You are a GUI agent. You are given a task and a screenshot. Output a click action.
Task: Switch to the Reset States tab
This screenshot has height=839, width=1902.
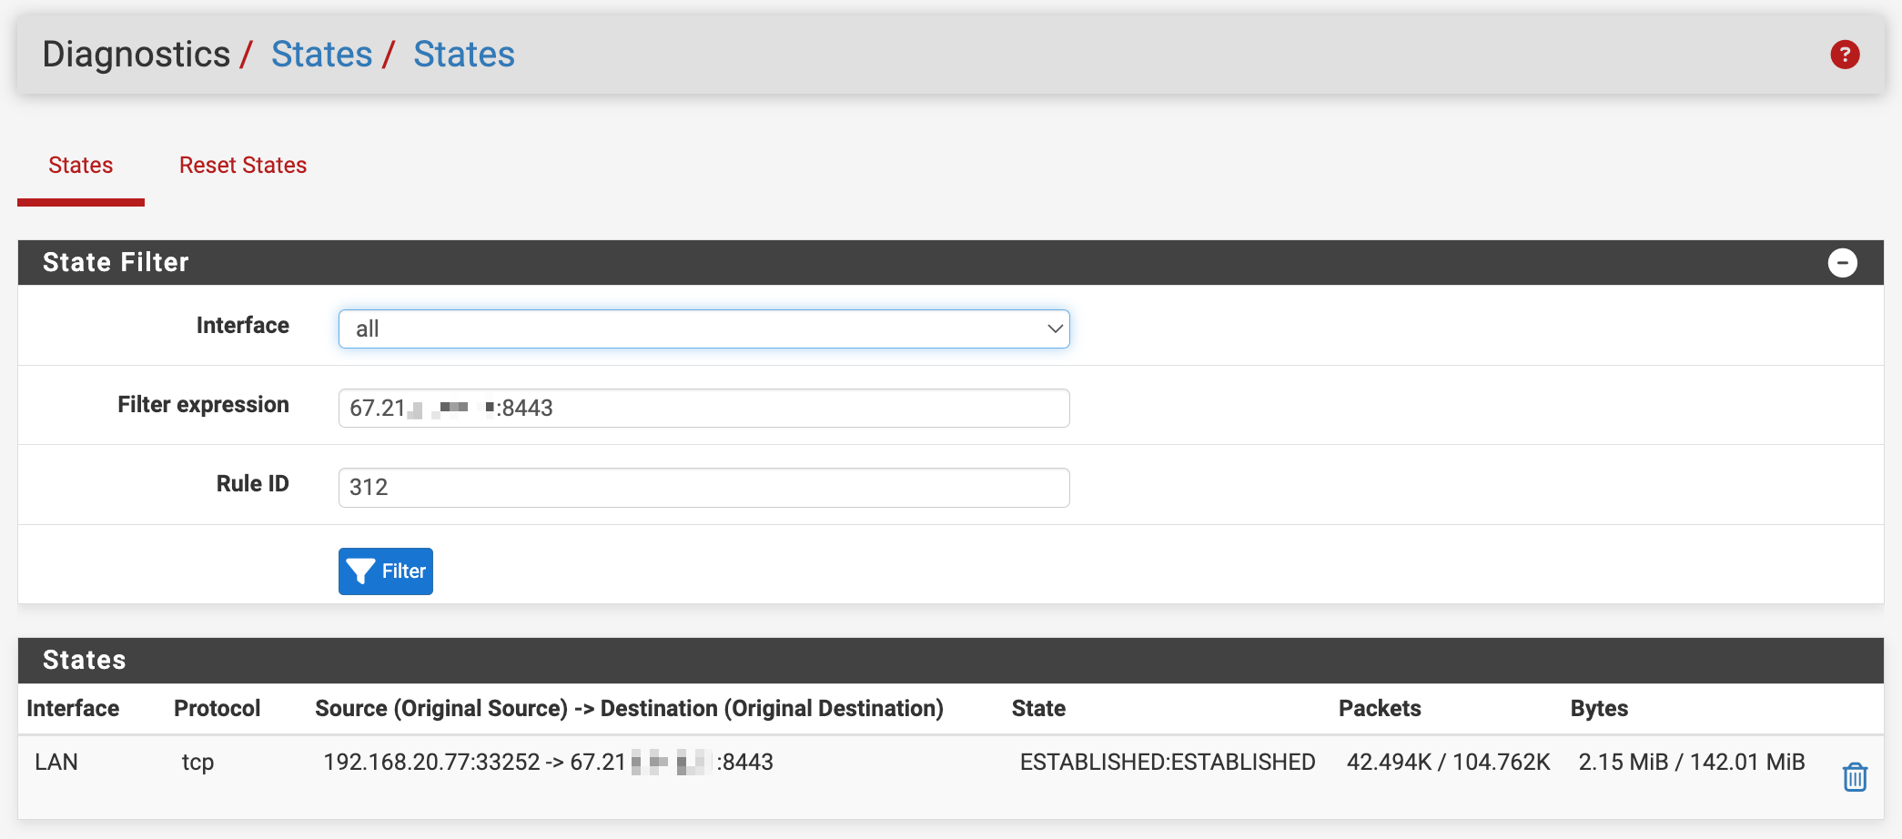[x=243, y=166]
